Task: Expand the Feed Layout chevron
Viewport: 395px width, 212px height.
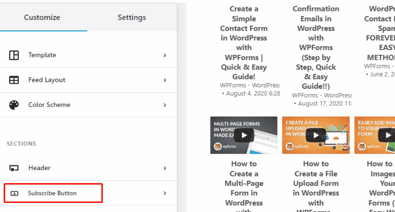Action: pos(165,80)
